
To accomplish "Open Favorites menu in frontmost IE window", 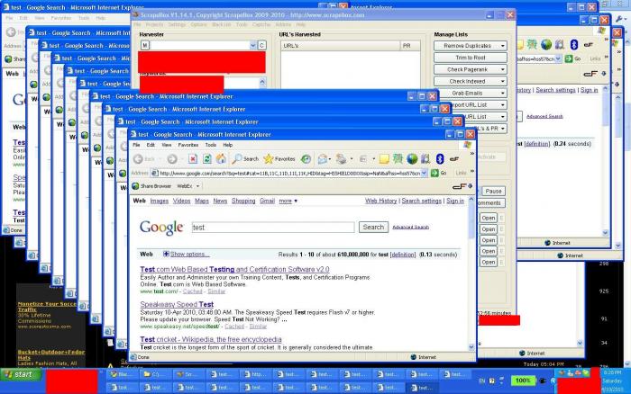I will pos(187,145).
